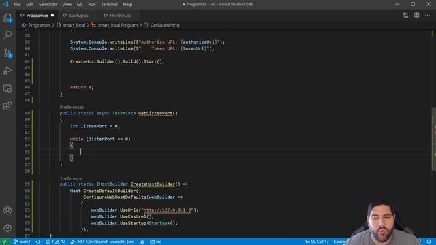436x245 pixels.
Task: Click the remote window indicator in status bar
Action: click(5, 242)
